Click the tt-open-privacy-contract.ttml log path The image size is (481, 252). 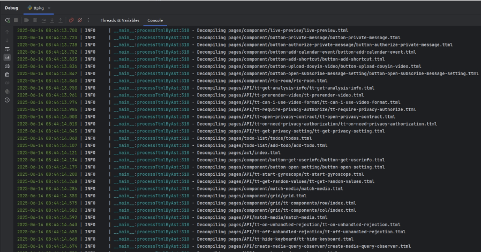coord(312,117)
